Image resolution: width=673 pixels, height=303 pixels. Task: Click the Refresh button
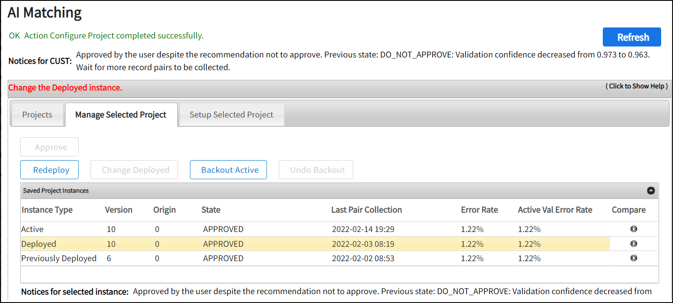coord(632,37)
